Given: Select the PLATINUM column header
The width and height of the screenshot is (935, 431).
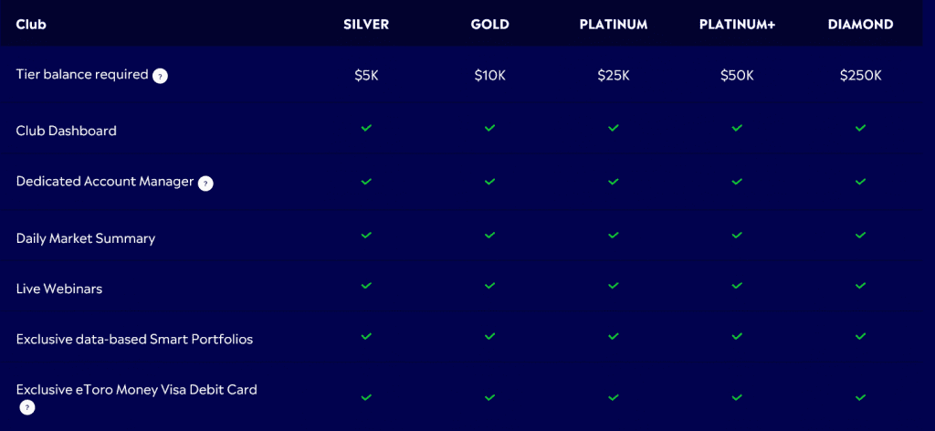Looking at the screenshot, I should (613, 25).
